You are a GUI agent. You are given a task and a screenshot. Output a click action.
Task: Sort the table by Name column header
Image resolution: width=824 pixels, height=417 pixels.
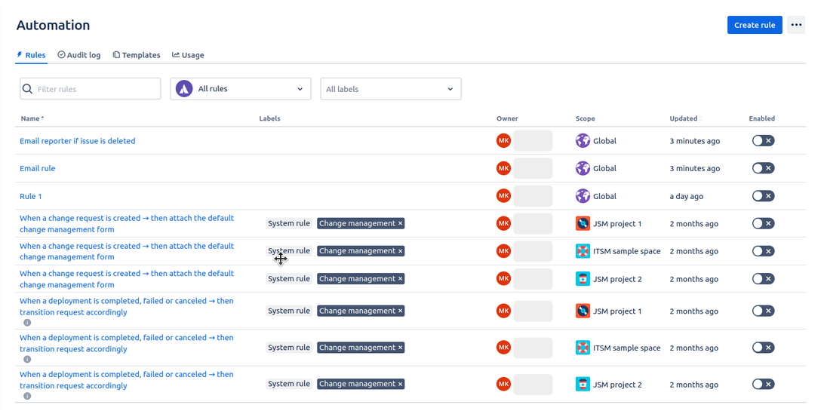(x=30, y=118)
